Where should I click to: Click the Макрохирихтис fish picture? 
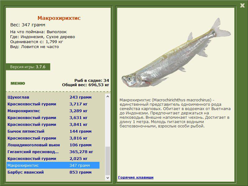[176, 53]
